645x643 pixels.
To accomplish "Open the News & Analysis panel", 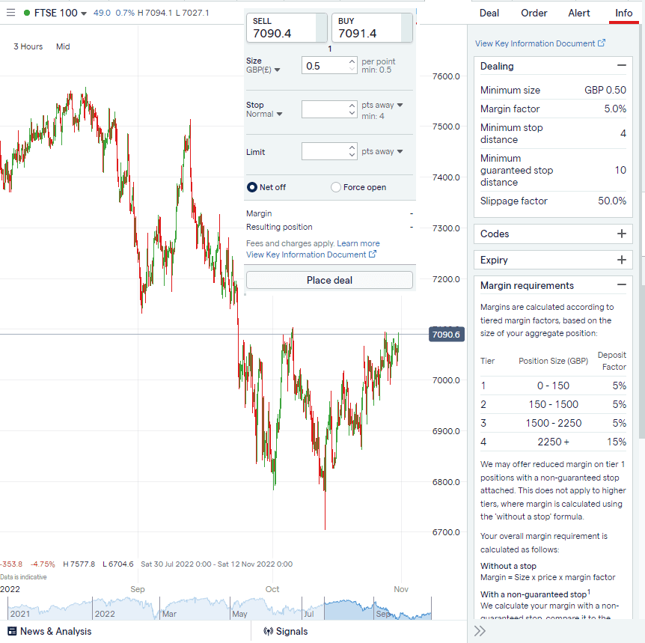I will pyautogui.click(x=49, y=631).
